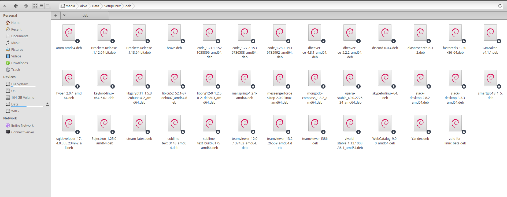This screenshot has width=507, height=197.
Task: Switch to icon grid view
Action: click(x=35, y=6)
